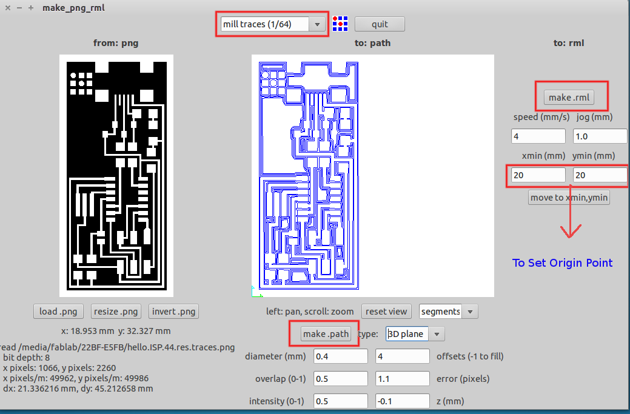Close the make_png_rml window
Screen dimensions: 630x414
8,8
